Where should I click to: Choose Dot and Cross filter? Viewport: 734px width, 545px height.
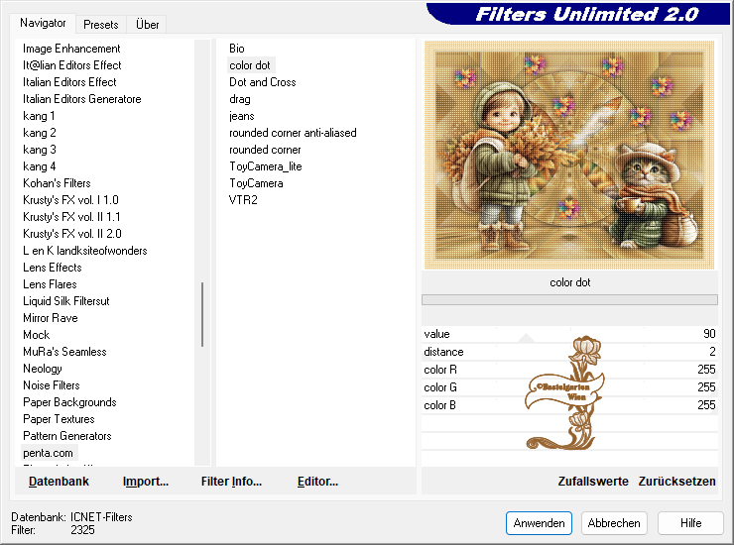tap(262, 82)
